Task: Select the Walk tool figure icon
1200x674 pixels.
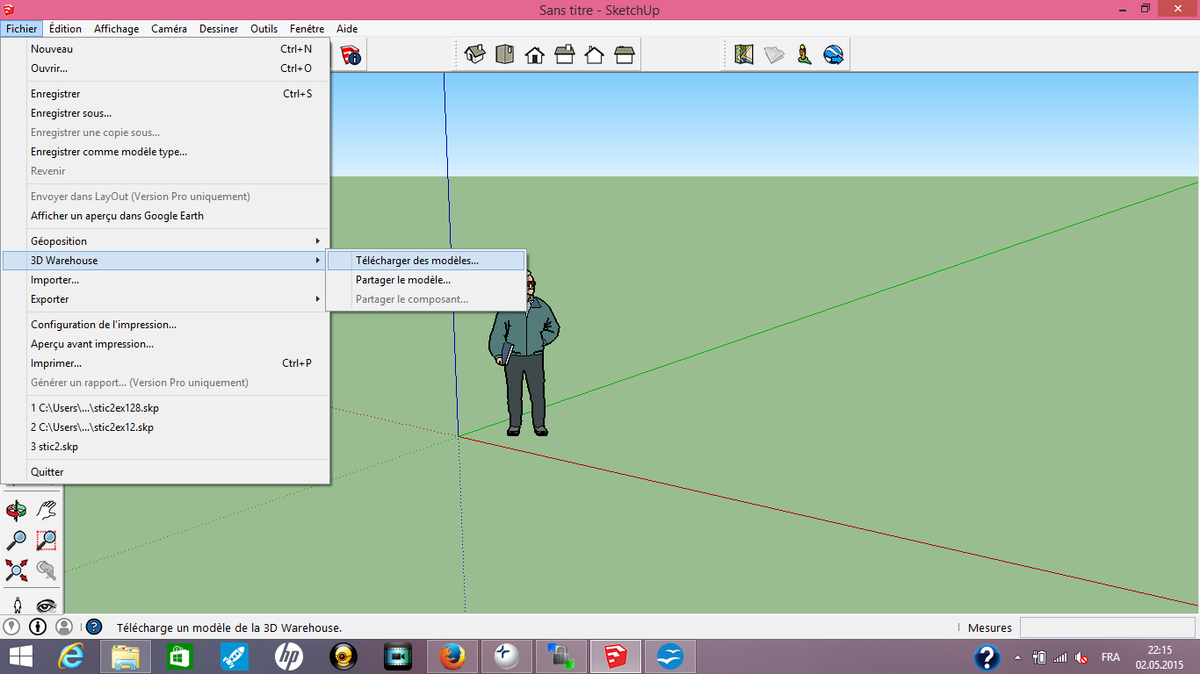Action: pyautogui.click(x=17, y=605)
